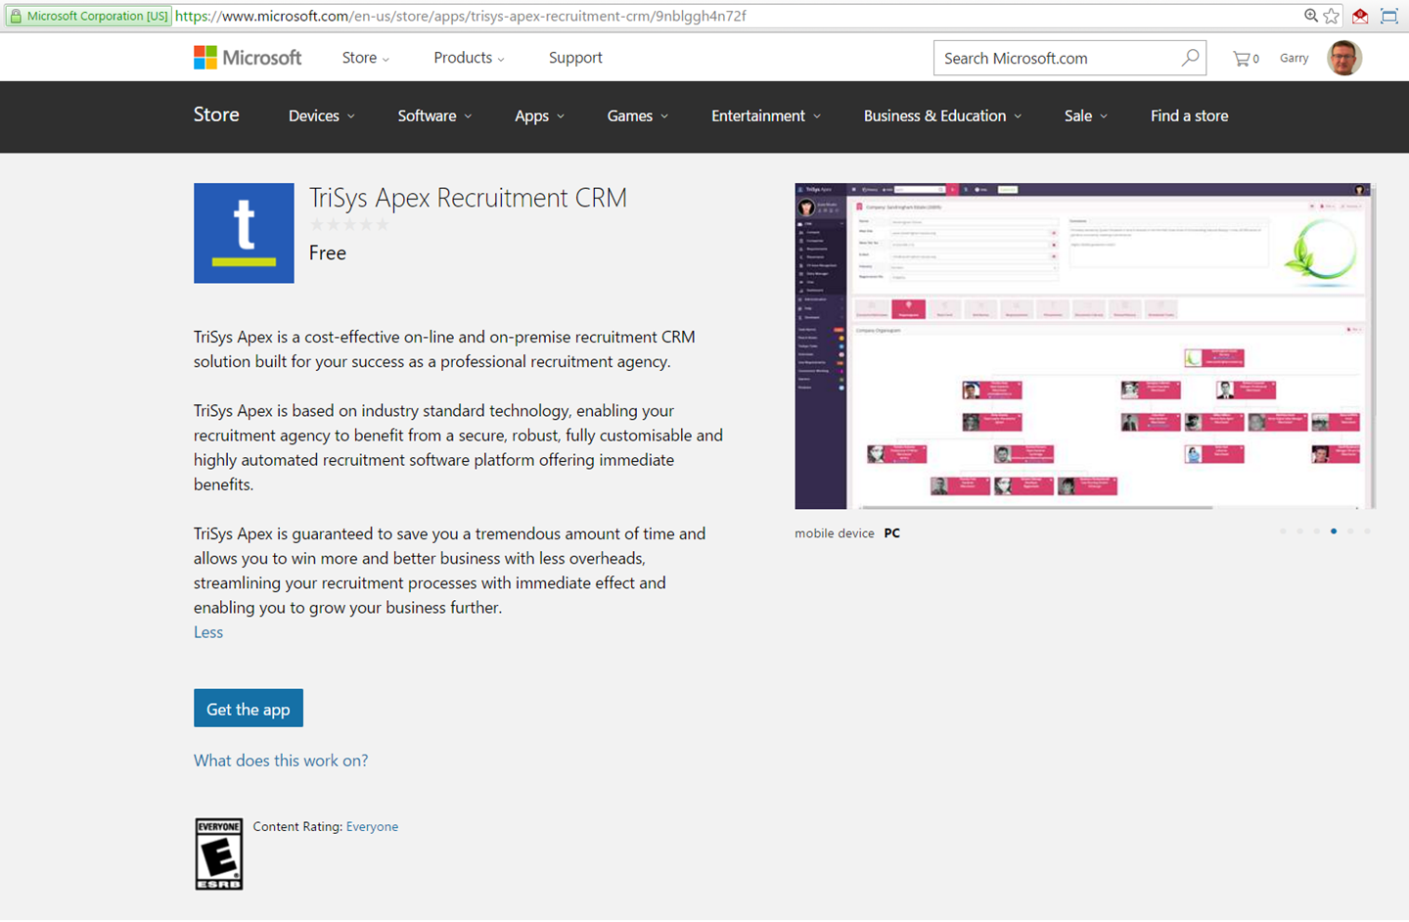The image size is (1409, 922).
Task: Select the third carousel dot
Action: coord(1317,531)
